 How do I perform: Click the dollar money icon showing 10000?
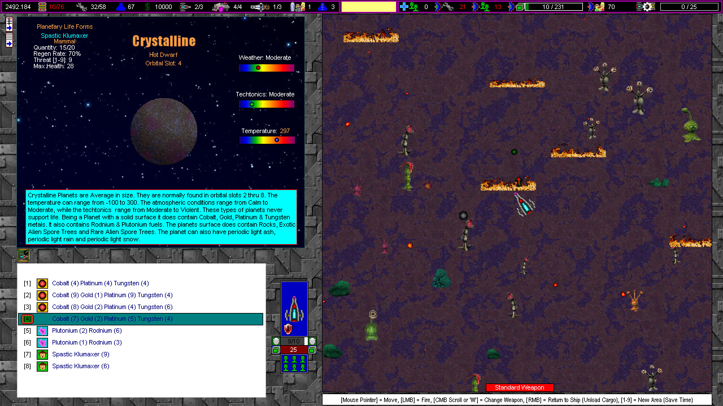[147, 7]
